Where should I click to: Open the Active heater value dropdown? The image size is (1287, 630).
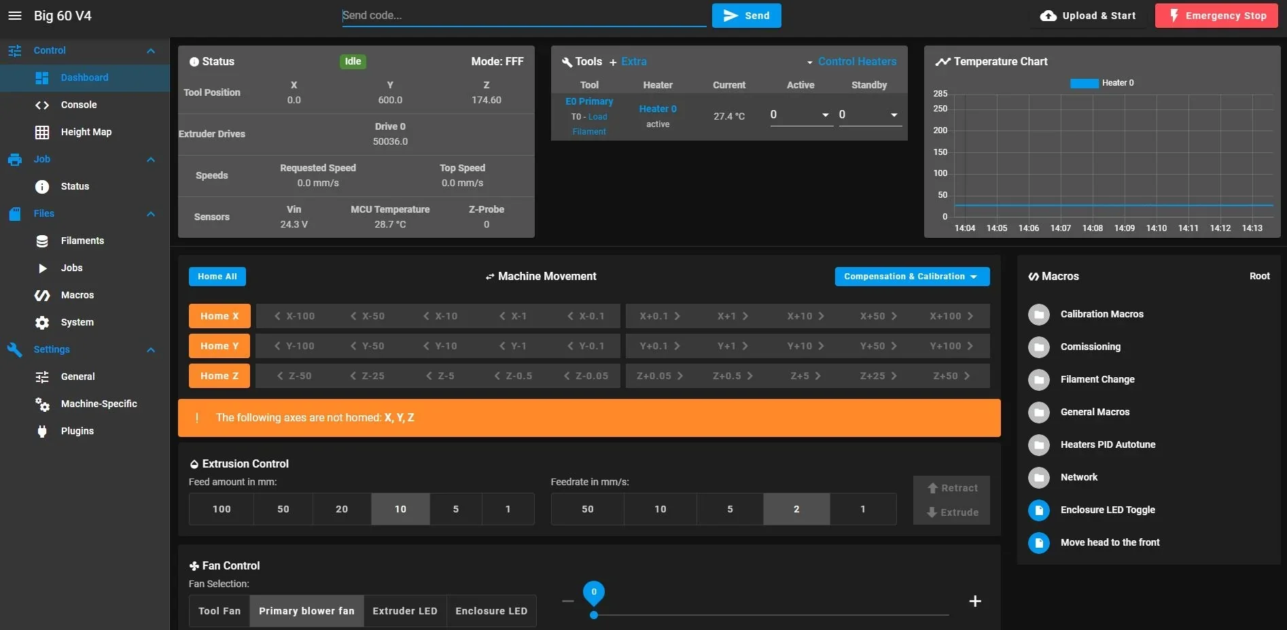824,115
